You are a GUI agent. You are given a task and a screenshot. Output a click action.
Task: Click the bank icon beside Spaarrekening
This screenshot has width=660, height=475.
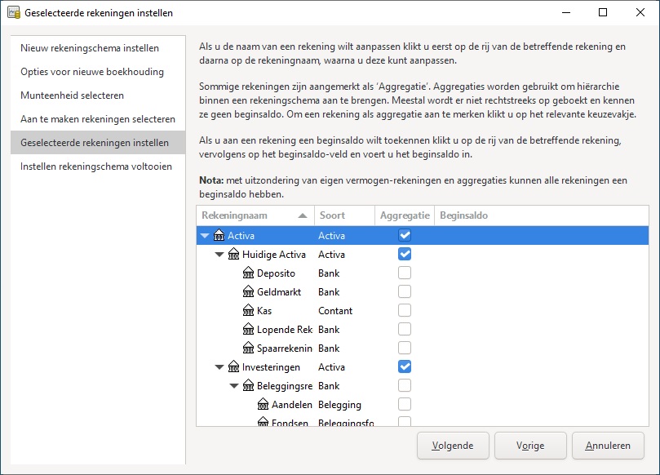(249, 348)
